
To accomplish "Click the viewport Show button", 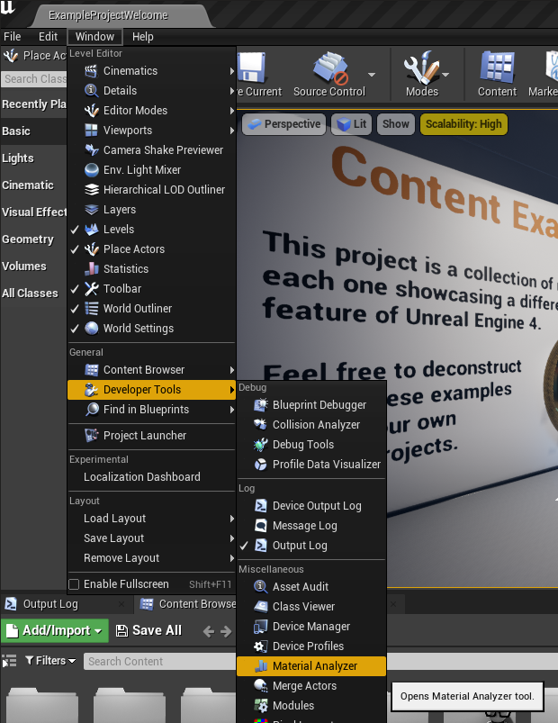I will (x=396, y=124).
